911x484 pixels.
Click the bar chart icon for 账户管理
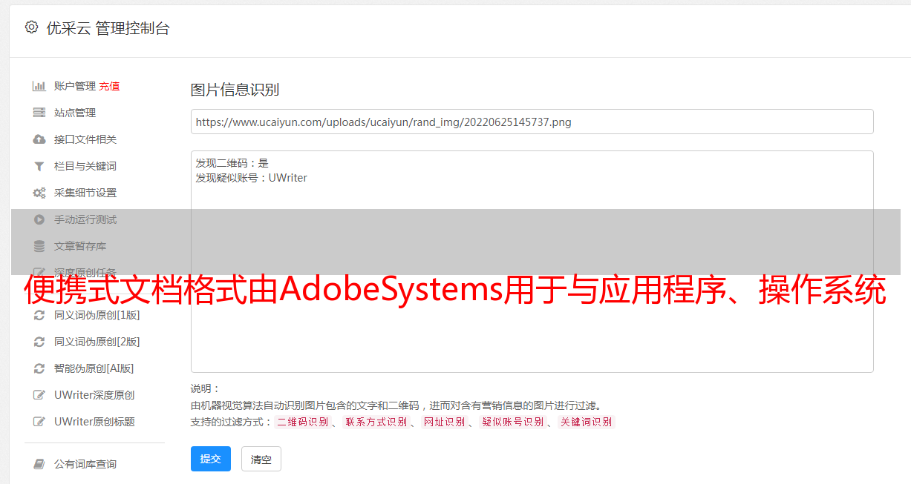39,86
